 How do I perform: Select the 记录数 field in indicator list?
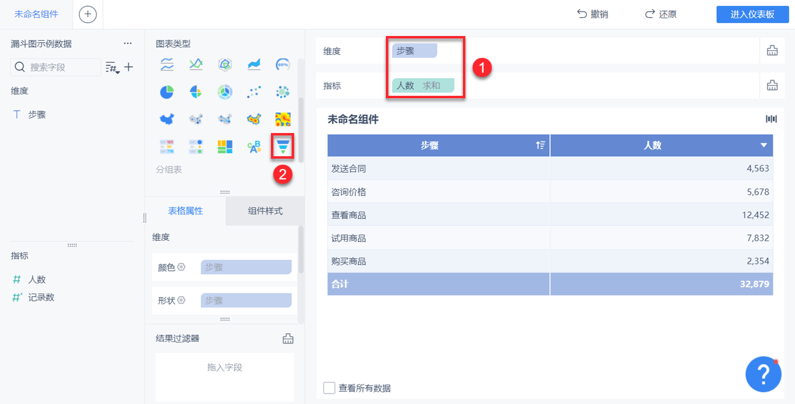42,297
